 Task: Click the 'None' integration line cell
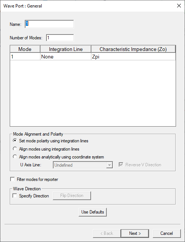[x=66, y=57]
